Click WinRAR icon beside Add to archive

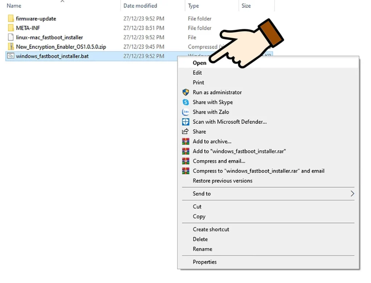pos(185,141)
